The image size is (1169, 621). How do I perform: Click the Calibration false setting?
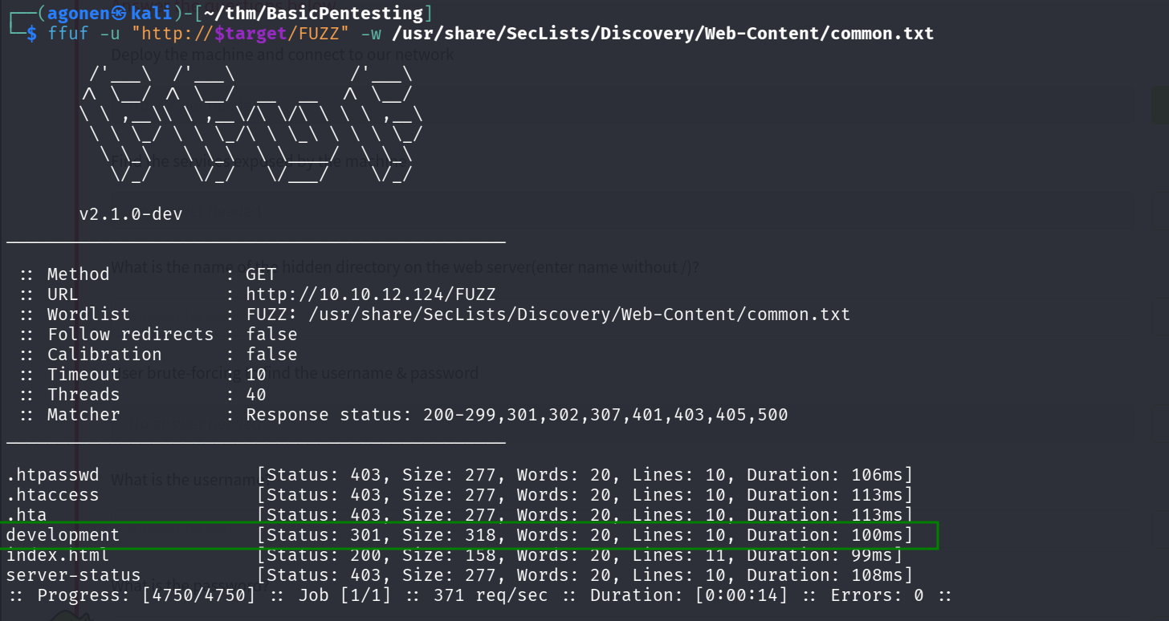pyautogui.click(x=272, y=354)
